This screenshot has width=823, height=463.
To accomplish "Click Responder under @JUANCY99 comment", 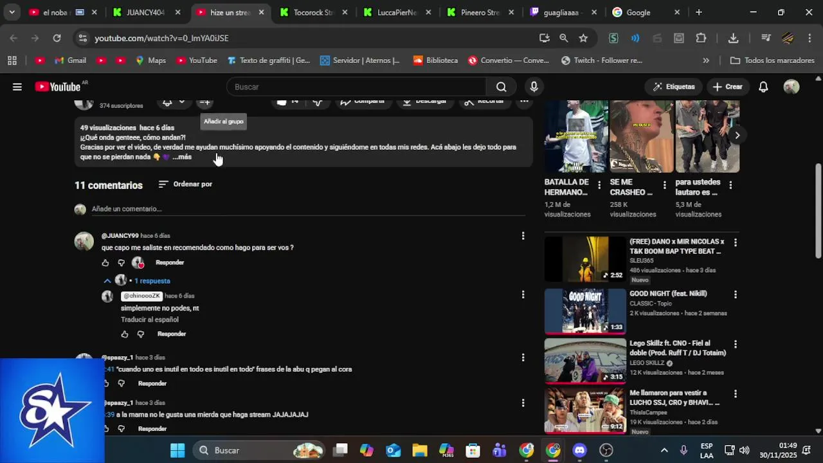I will pos(170,262).
